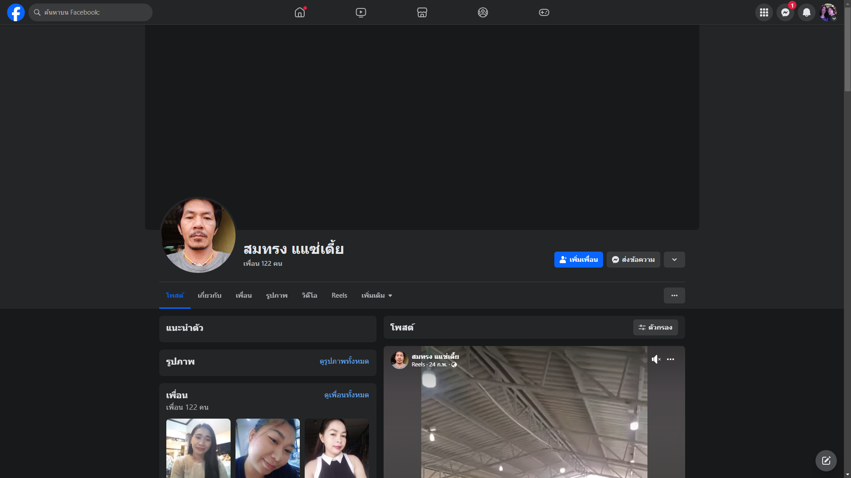Expand the เพิ่มเติม more dropdown
Image resolution: width=851 pixels, height=478 pixels.
(x=376, y=295)
